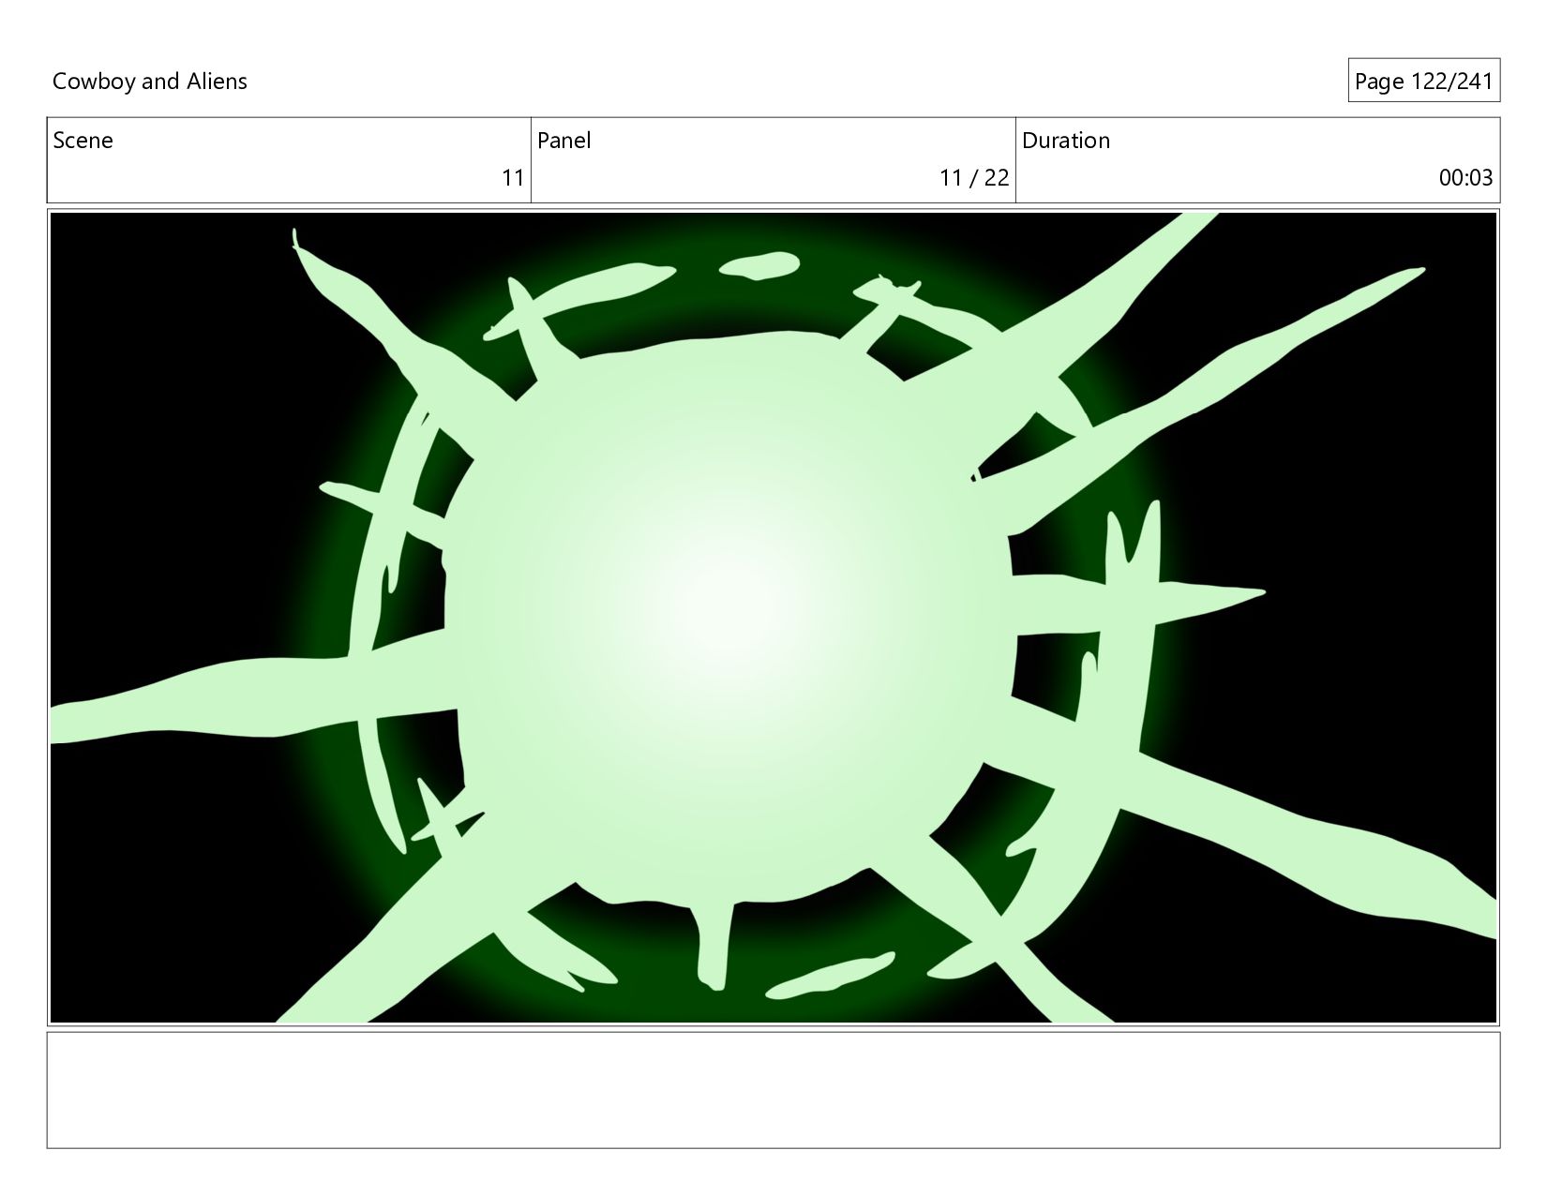Click the 'Scene' header label
The width and height of the screenshot is (1547, 1195).
83,141
